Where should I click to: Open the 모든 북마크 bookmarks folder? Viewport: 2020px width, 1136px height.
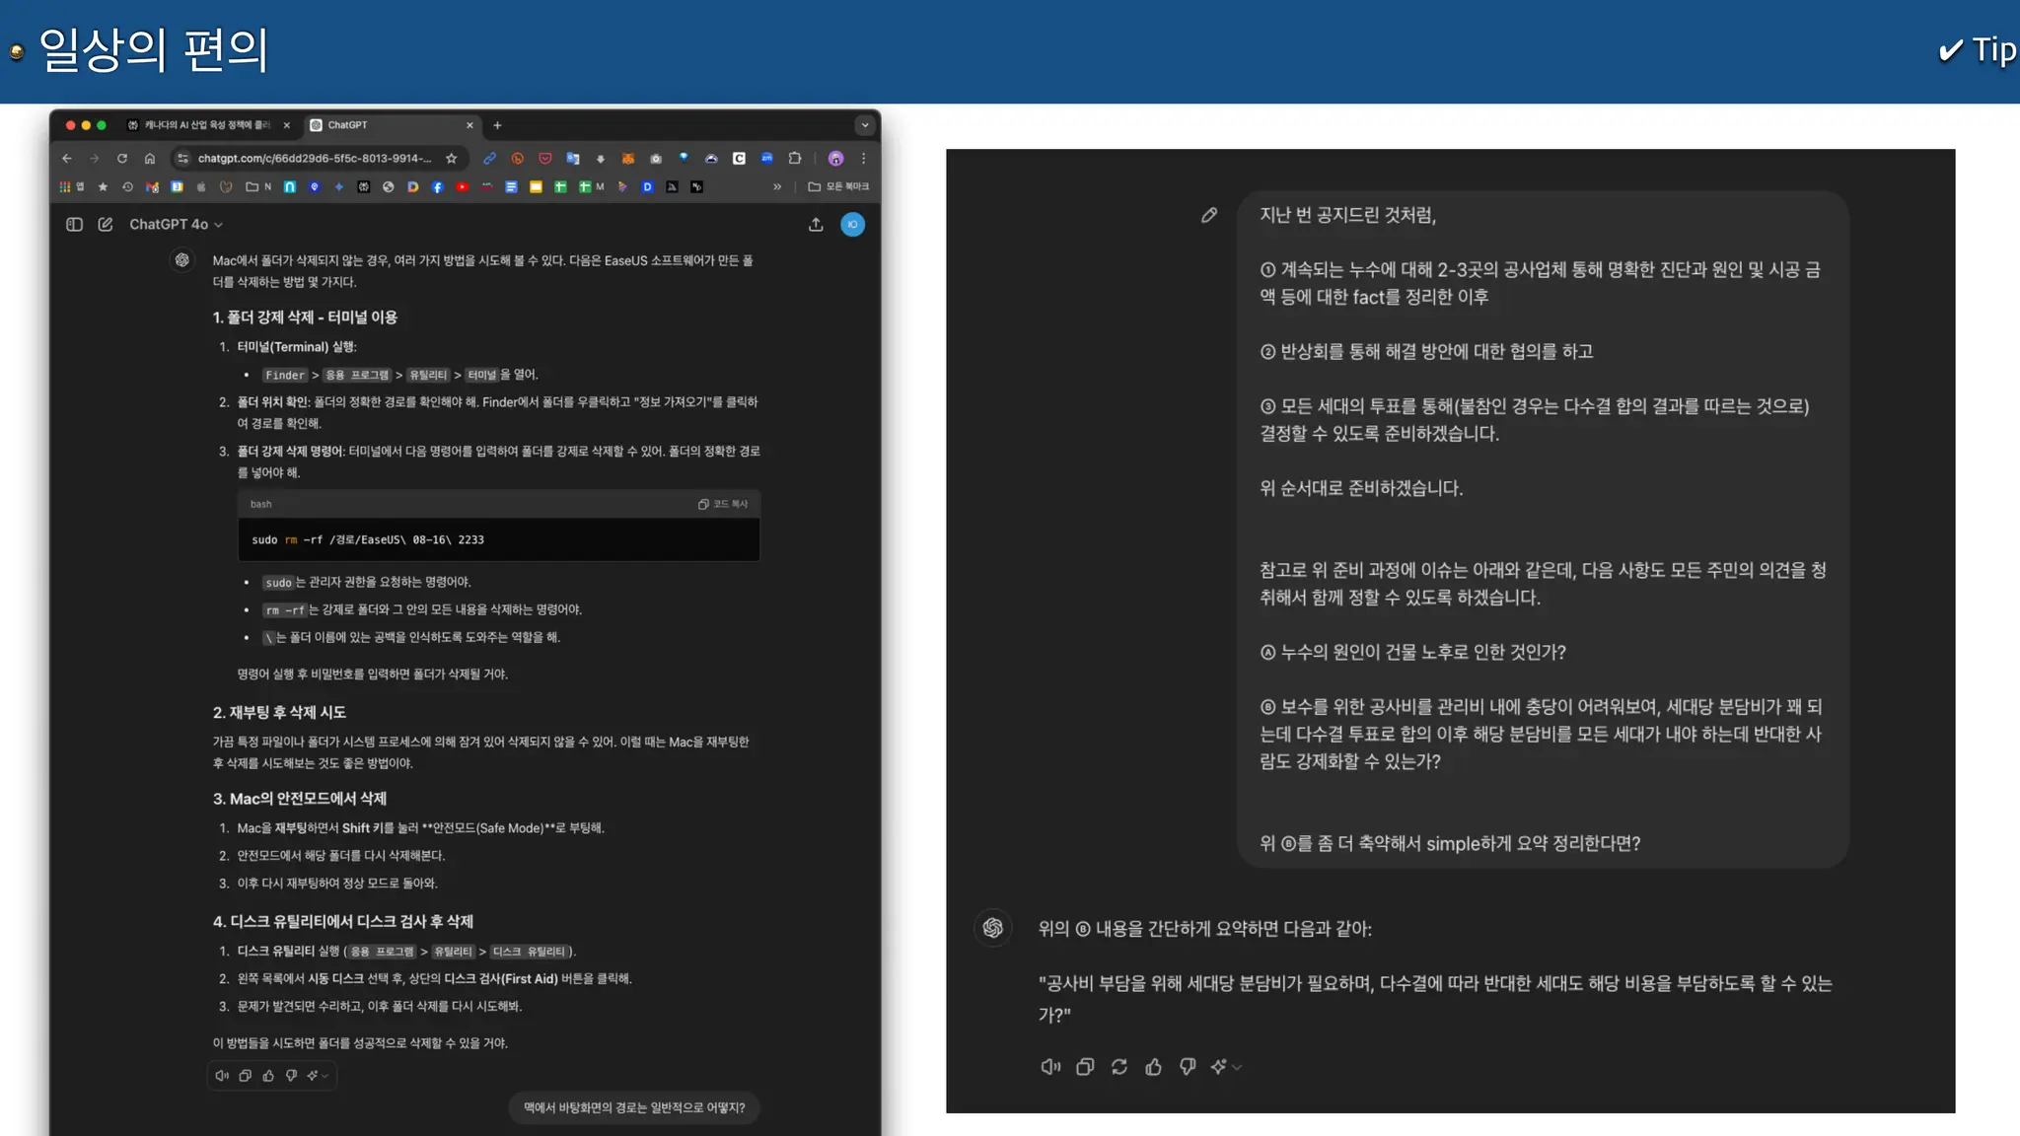tap(838, 186)
